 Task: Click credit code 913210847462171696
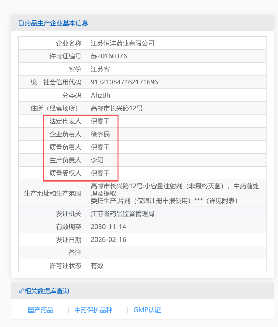124,82
